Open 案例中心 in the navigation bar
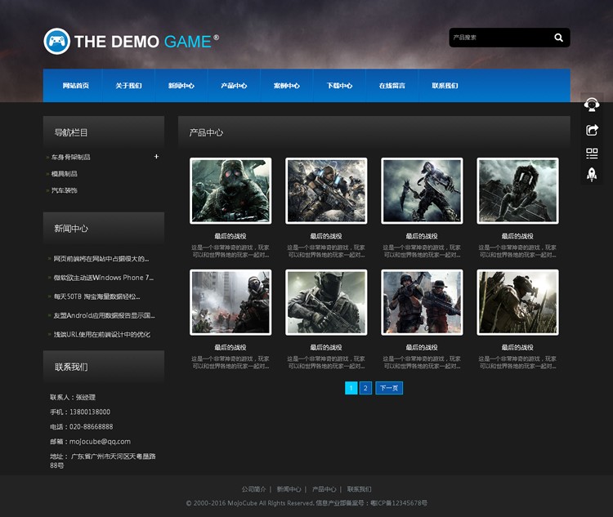613x517 pixels. [287, 86]
